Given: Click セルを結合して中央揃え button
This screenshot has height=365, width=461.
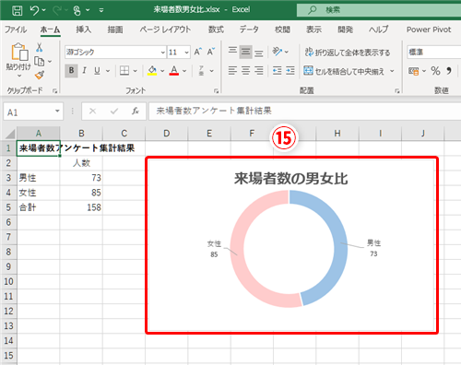Looking at the screenshot, I should (344, 71).
